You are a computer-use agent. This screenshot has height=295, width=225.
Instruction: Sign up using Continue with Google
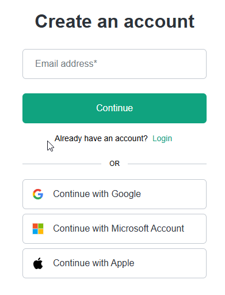pyautogui.click(x=115, y=194)
